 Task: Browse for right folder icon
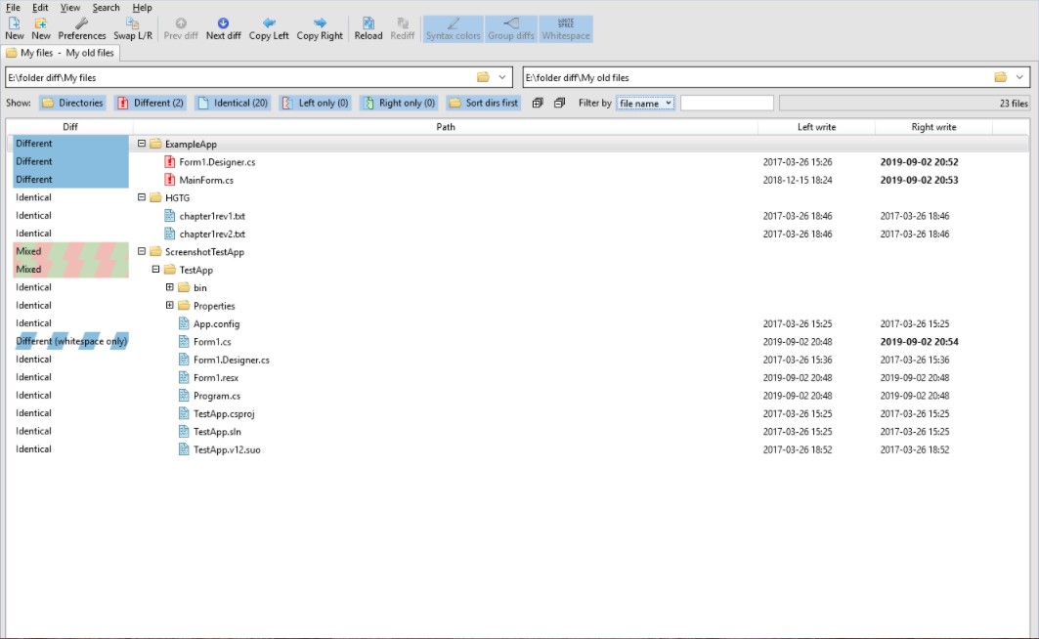coord(1001,77)
